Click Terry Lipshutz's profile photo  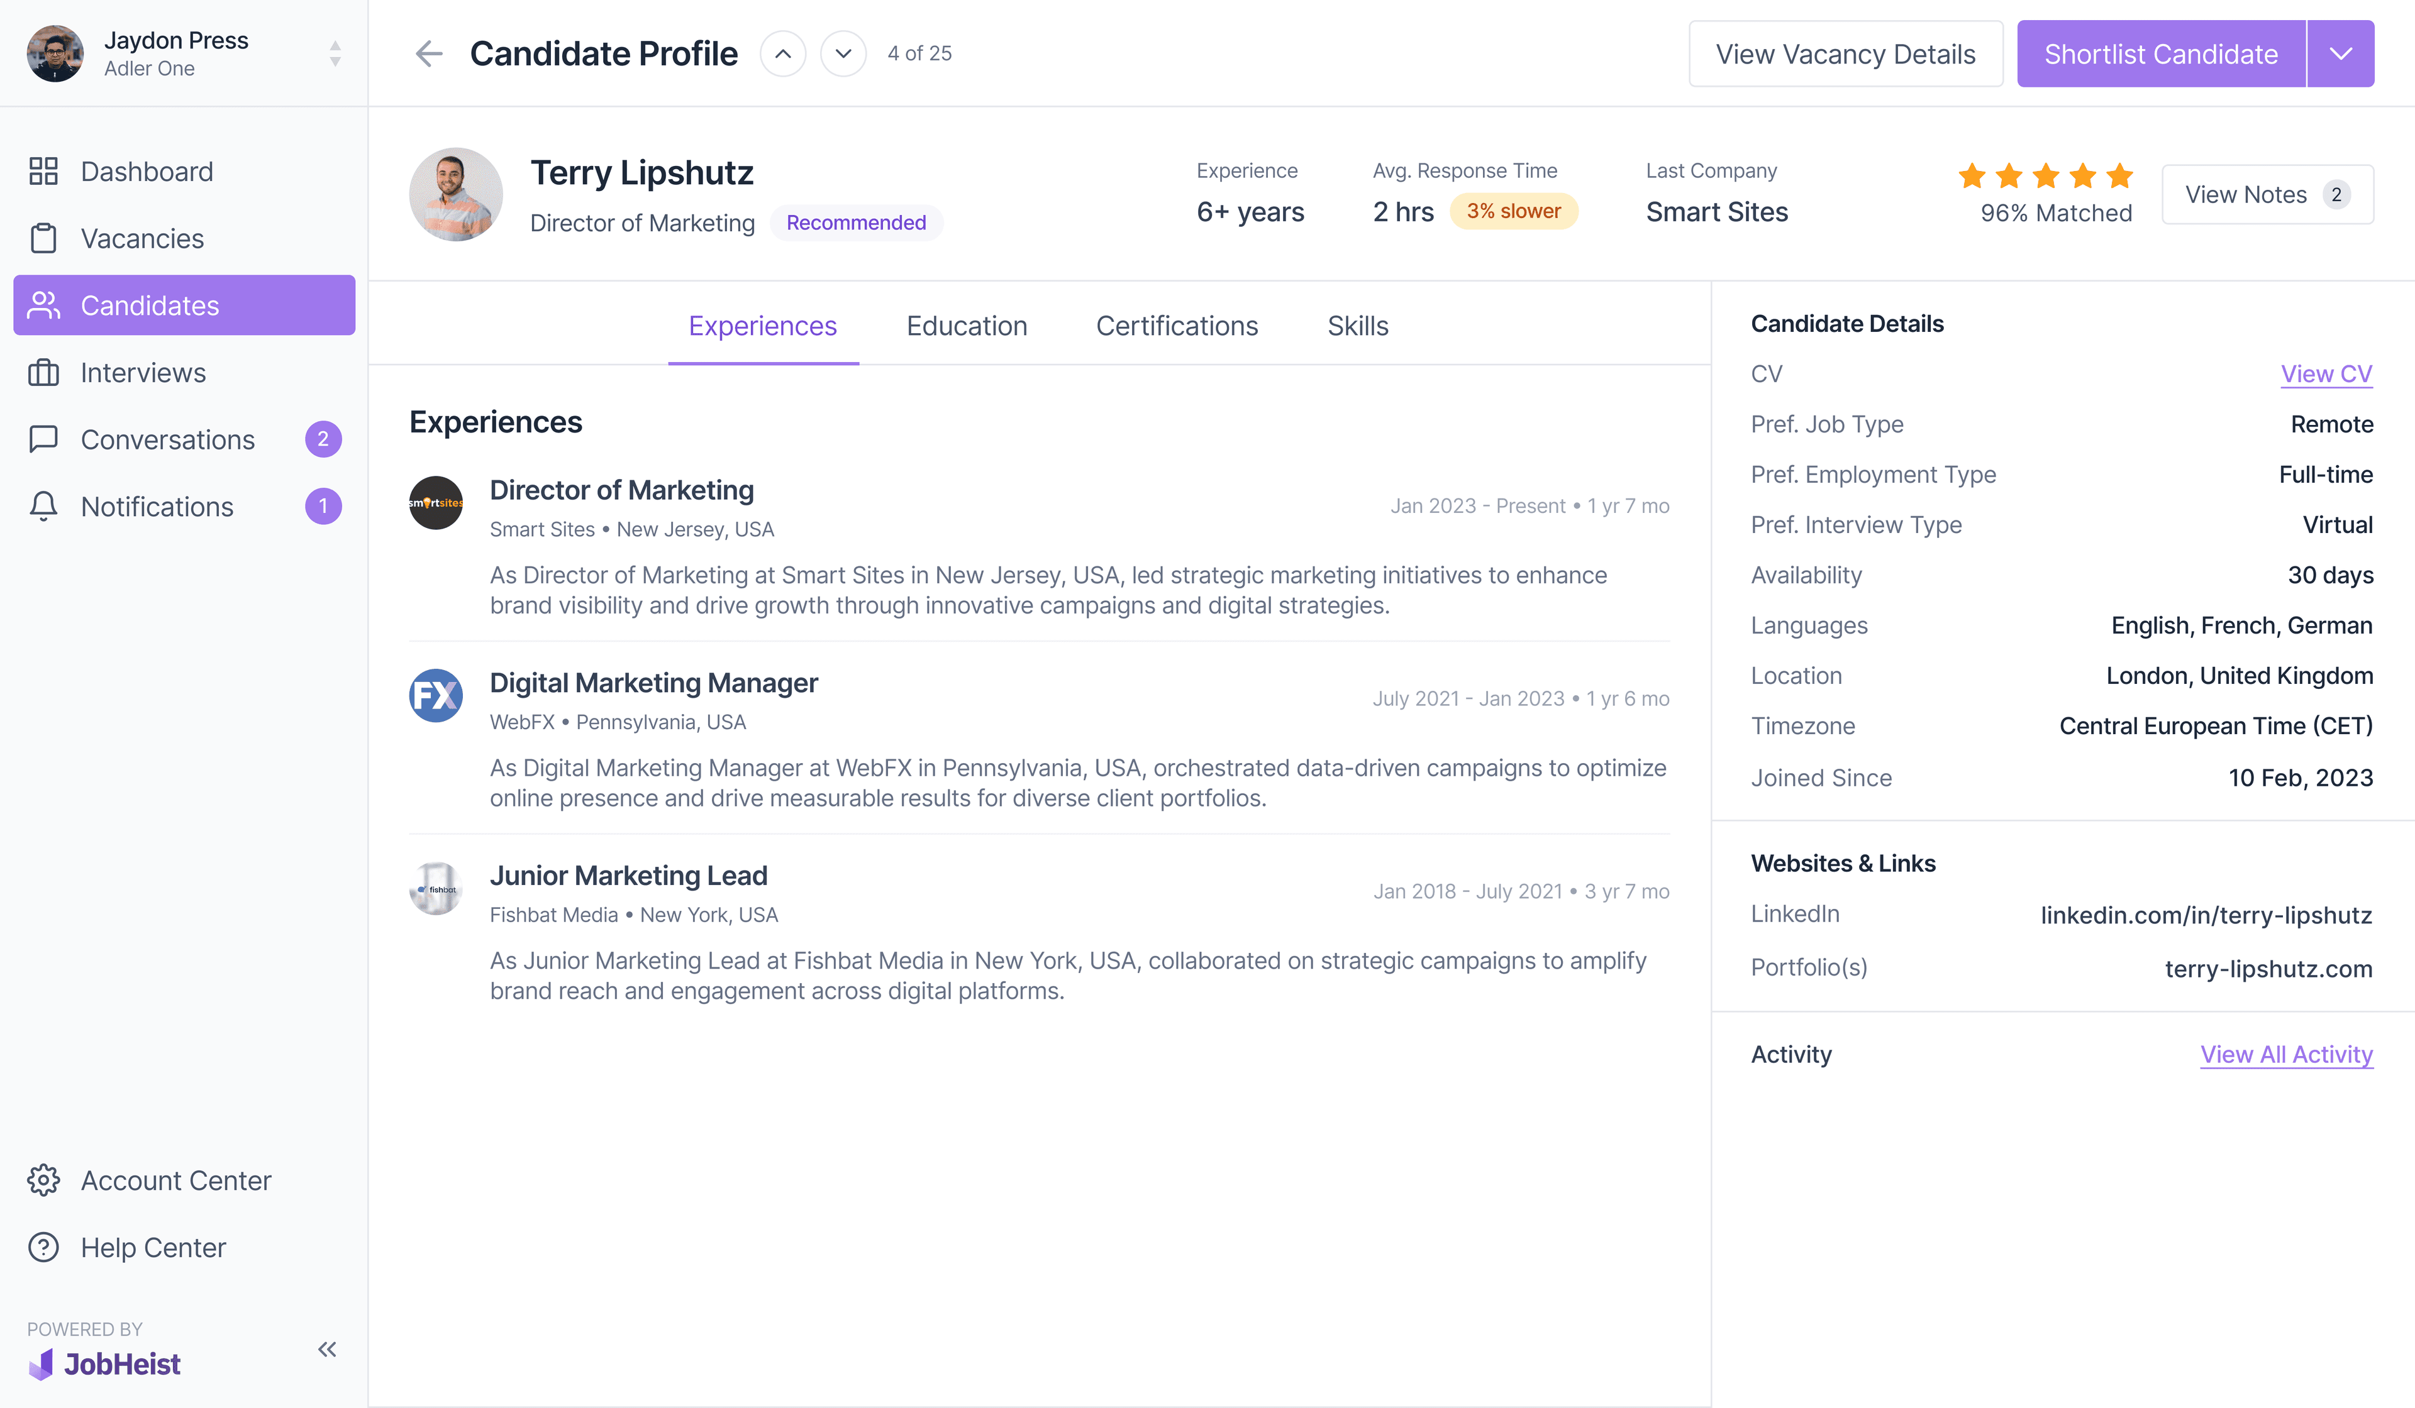456,194
